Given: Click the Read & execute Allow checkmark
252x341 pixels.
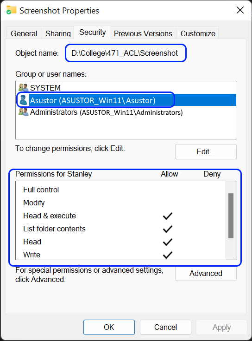Looking at the screenshot, I should 168,216.
